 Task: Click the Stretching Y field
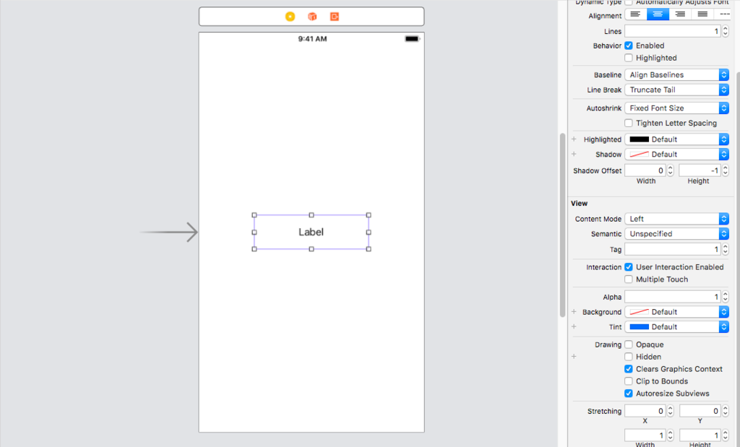700,411
